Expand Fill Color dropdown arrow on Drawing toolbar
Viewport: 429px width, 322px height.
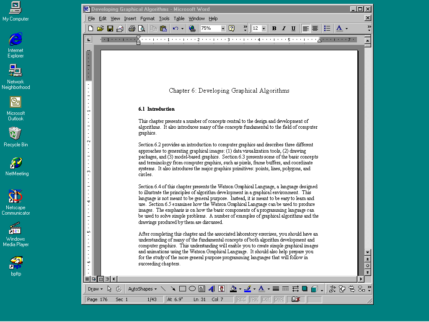tap(240, 289)
